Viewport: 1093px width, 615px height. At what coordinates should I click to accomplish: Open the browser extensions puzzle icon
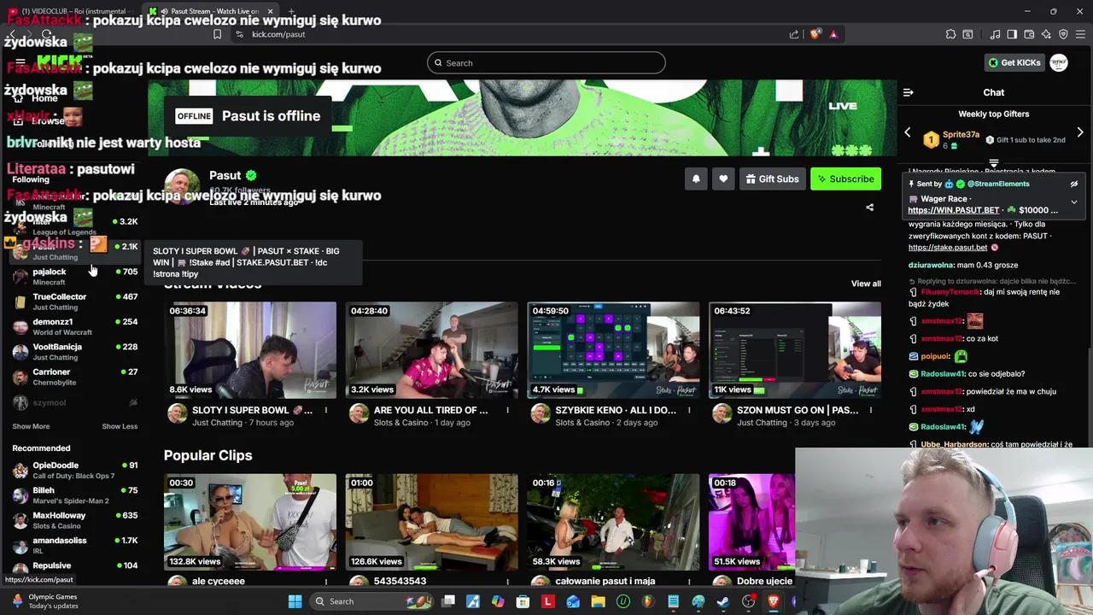point(950,34)
